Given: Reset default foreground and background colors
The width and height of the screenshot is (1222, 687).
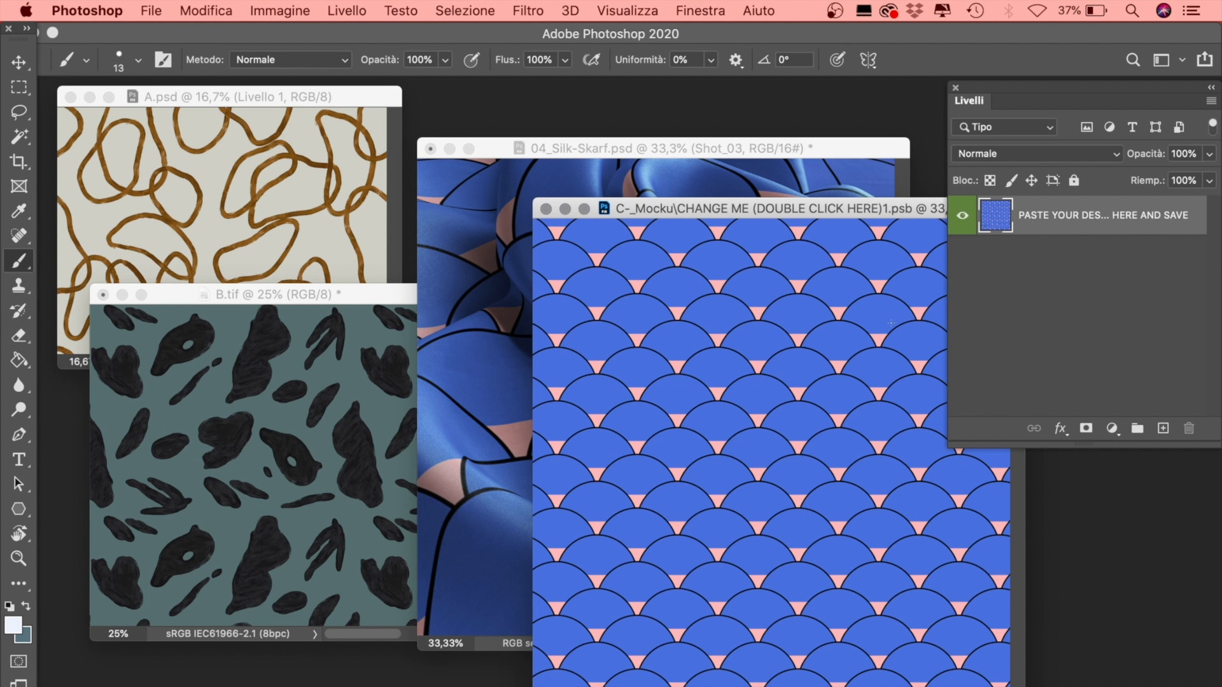Looking at the screenshot, I should pyautogui.click(x=10, y=606).
